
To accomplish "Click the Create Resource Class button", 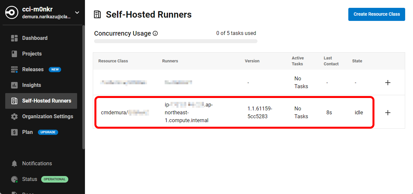I will (x=376, y=14).
